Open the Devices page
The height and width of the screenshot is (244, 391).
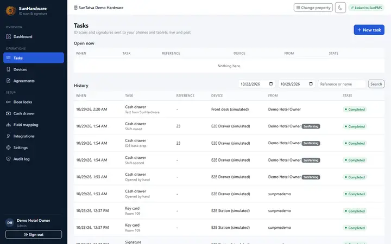(34, 69)
